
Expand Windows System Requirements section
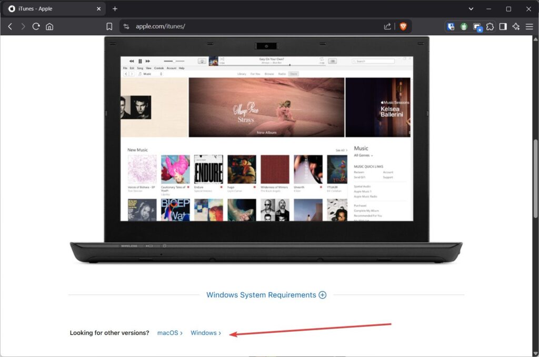(266, 295)
